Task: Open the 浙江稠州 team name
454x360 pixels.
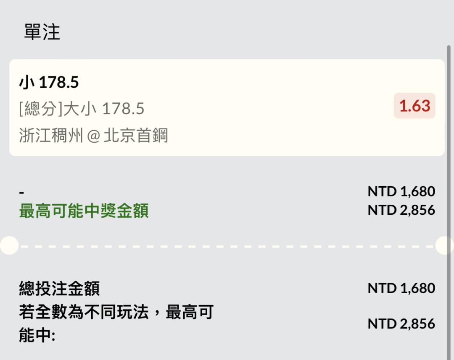Action: click(x=51, y=136)
